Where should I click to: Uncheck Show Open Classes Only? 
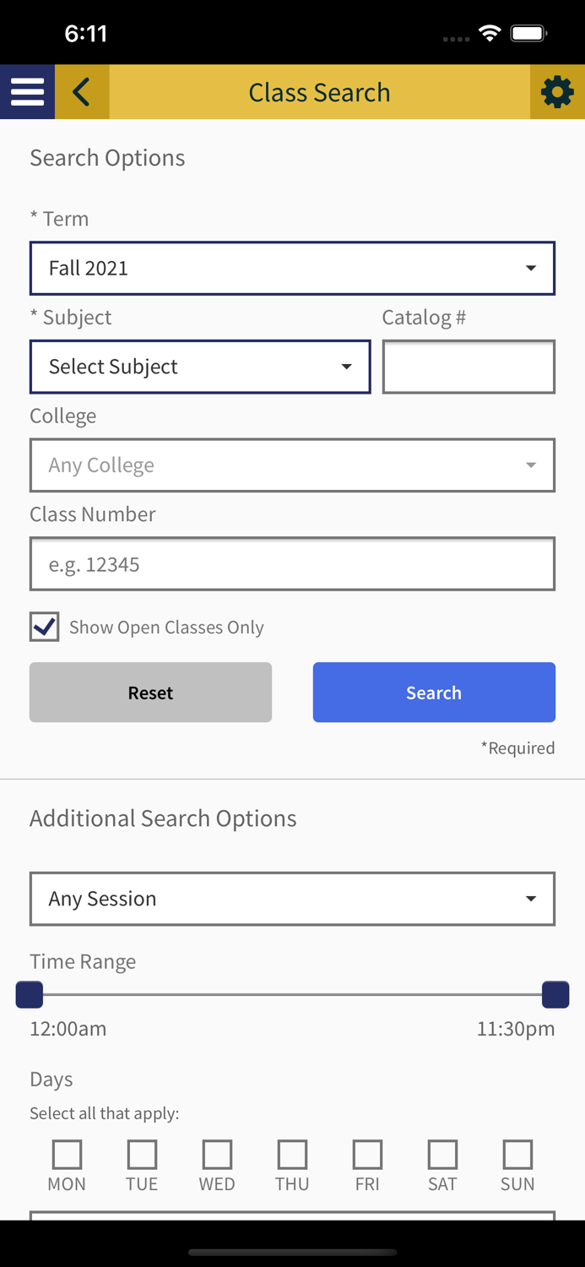coord(45,627)
